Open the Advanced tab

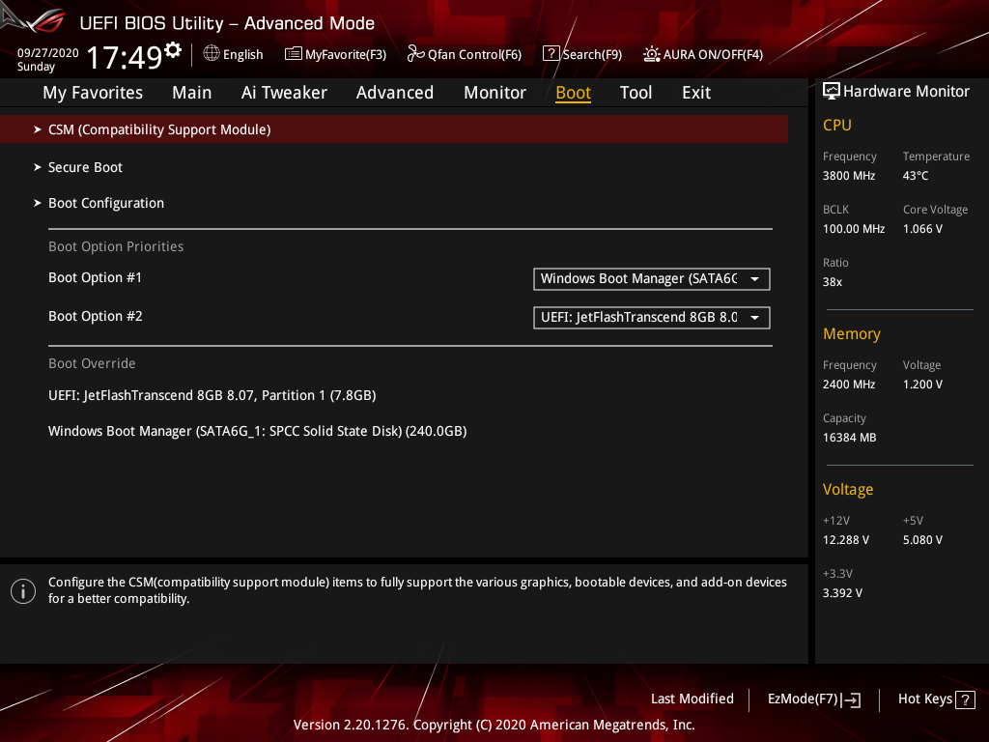395,93
